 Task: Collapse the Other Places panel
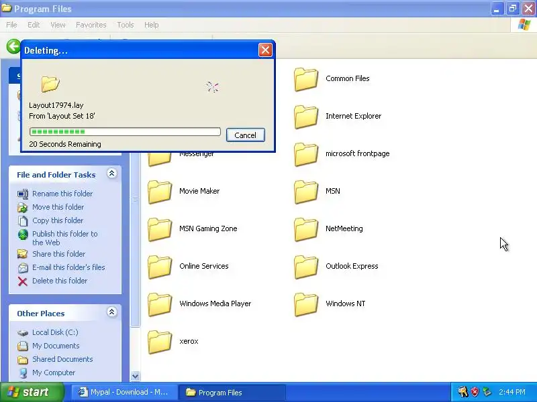click(x=111, y=312)
